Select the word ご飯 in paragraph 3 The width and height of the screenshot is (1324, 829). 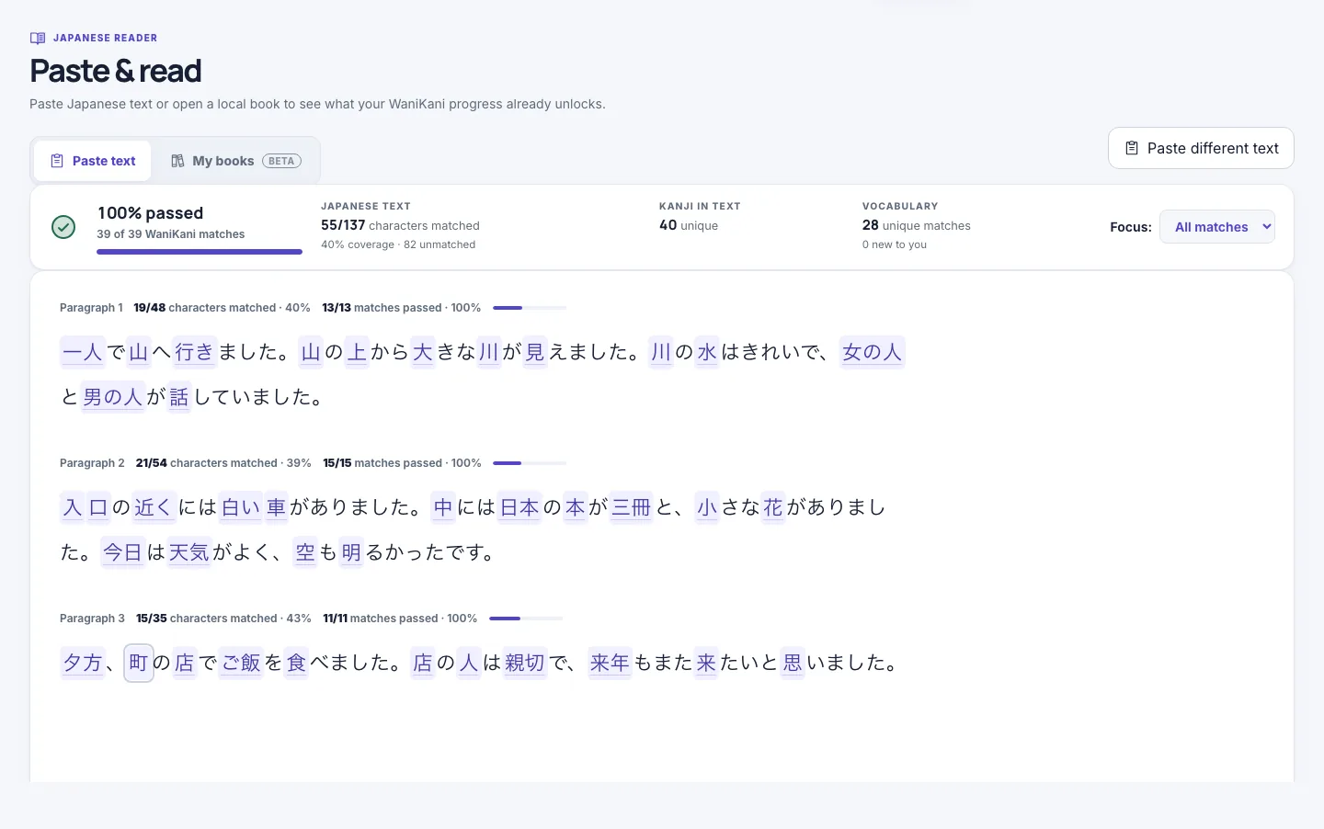coord(242,663)
